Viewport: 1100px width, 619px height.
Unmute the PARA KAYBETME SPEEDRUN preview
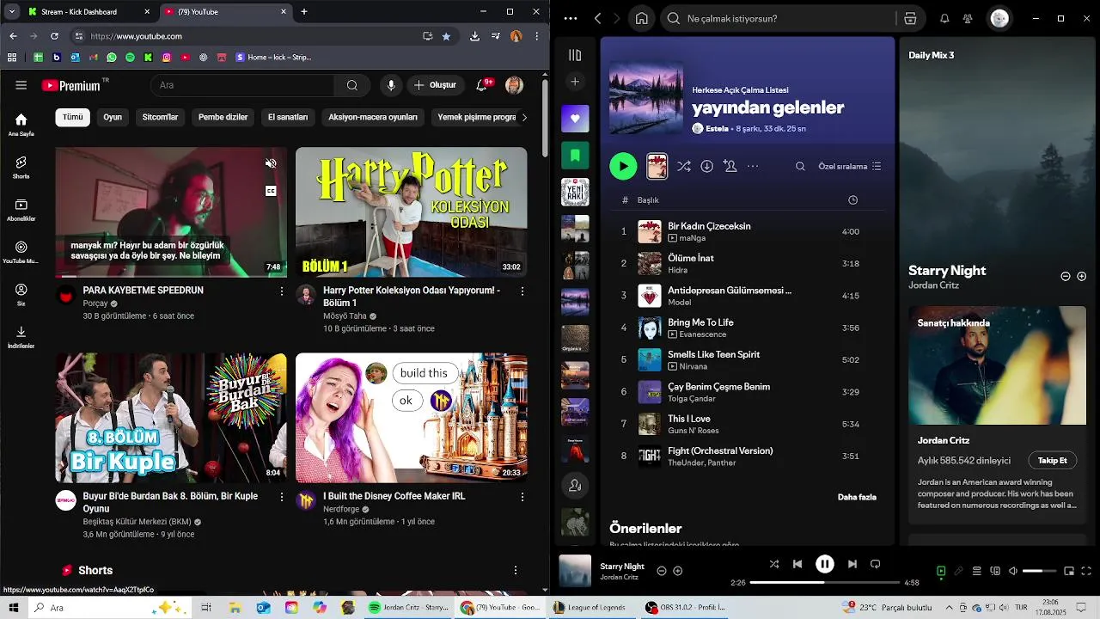pyautogui.click(x=271, y=163)
